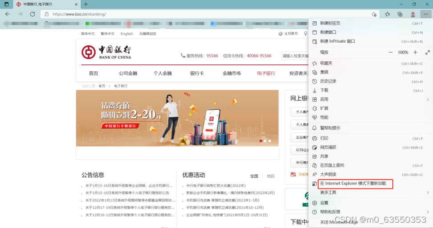
Task: Open the Favorites toolbar icon
Action: (x=388, y=14)
